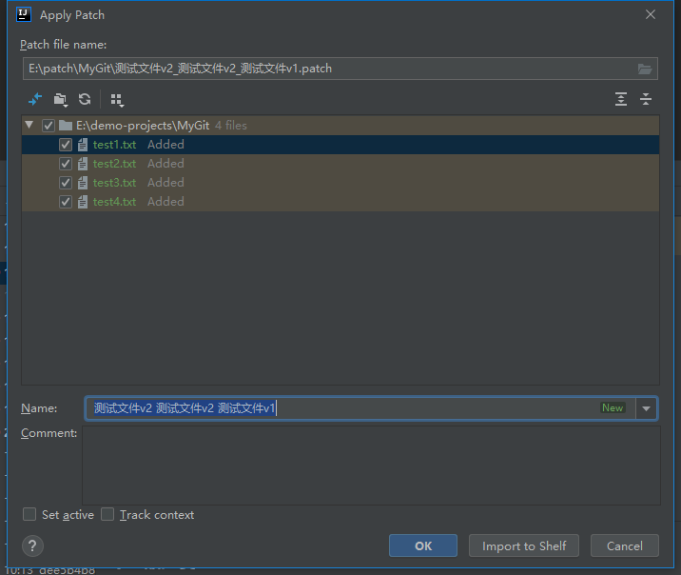Click the changelist Name input field
Screen dimensions: 681x575
click(x=360, y=408)
